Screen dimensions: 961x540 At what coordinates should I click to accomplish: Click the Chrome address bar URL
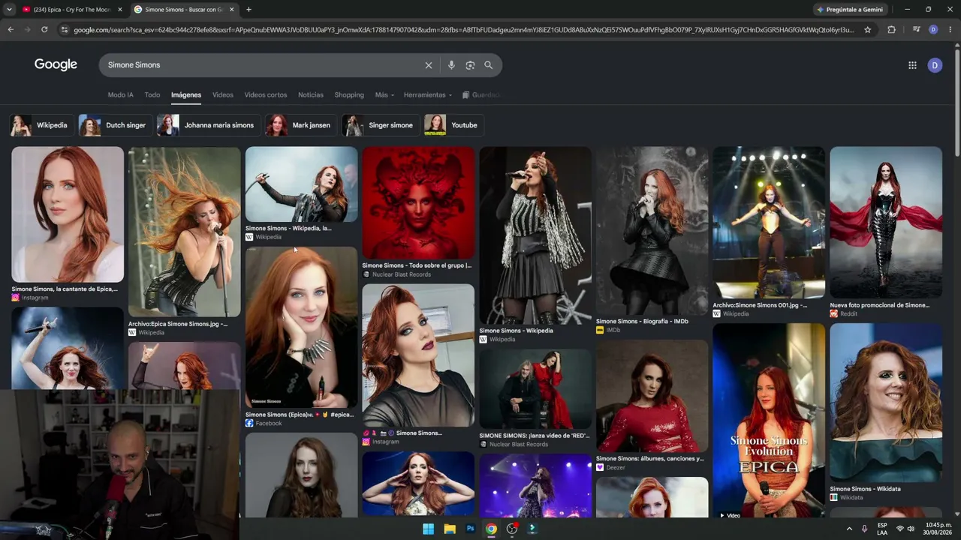[x=464, y=30]
